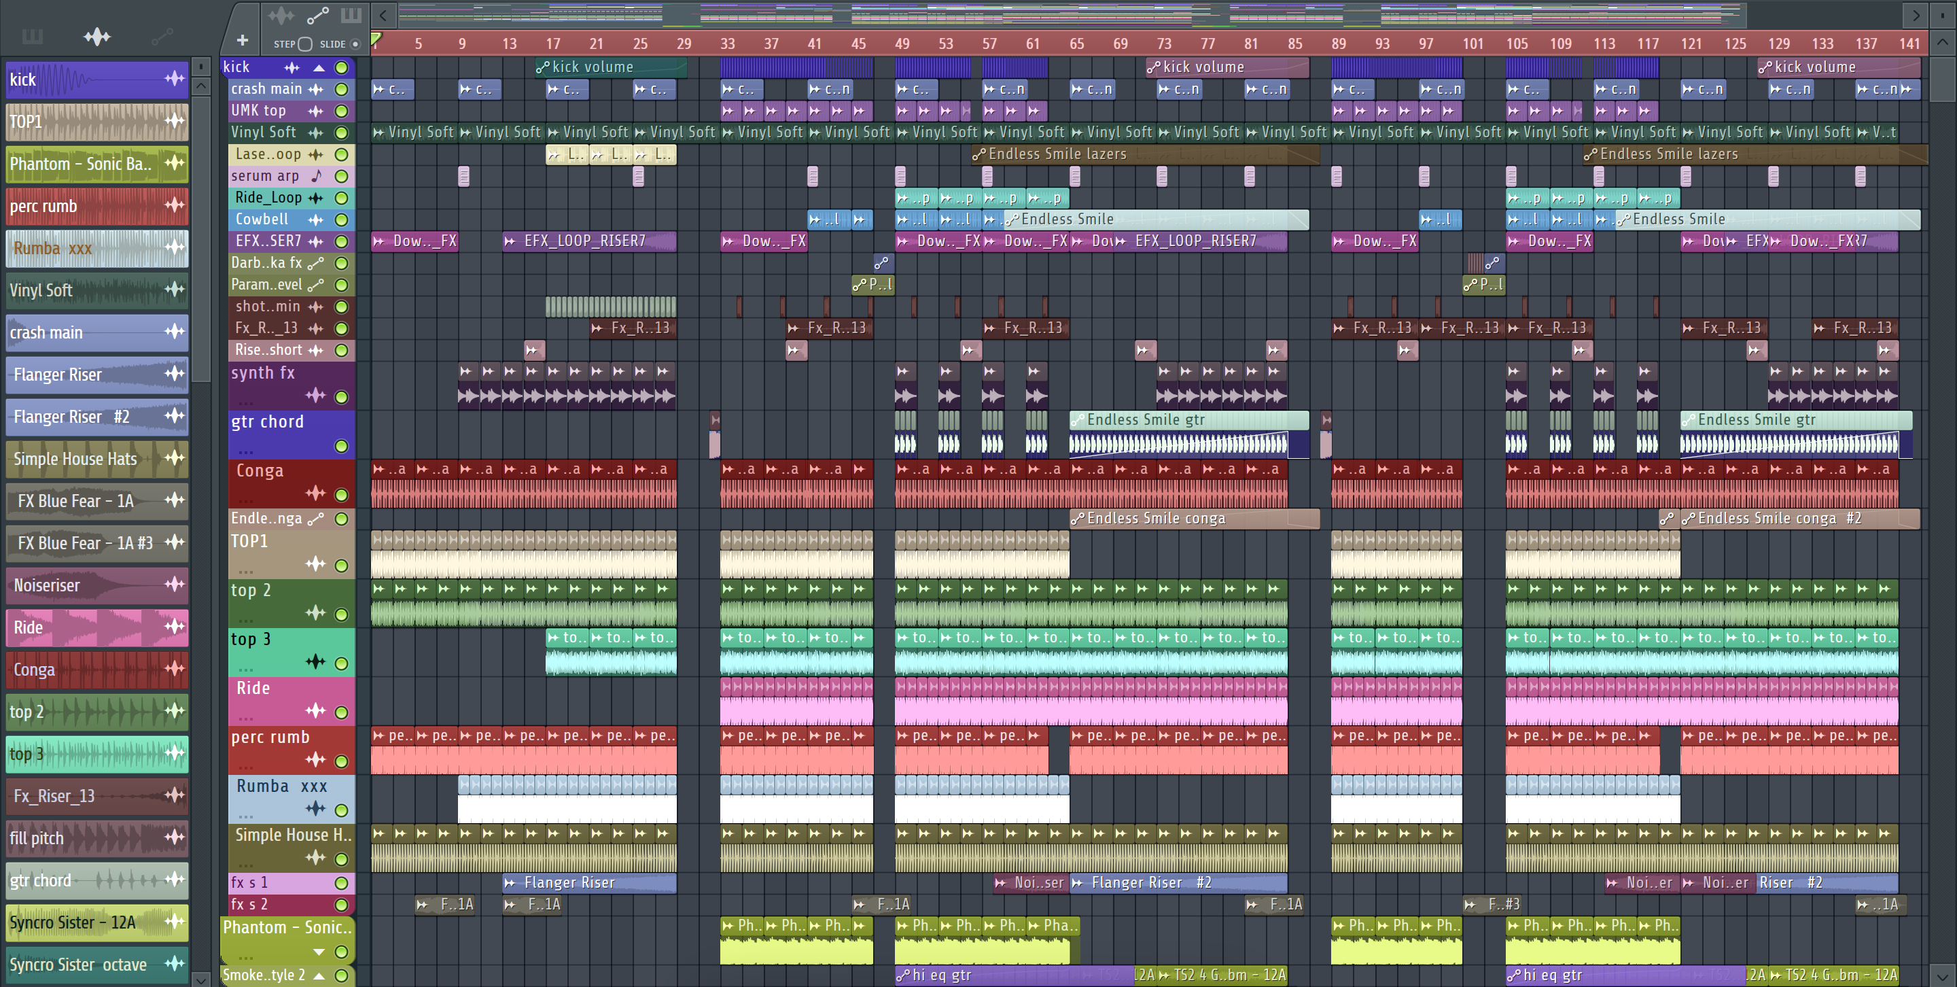The width and height of the screenshot is (1957, 987).
Task: Click the note icon on serum arp track
Action: 316,176
